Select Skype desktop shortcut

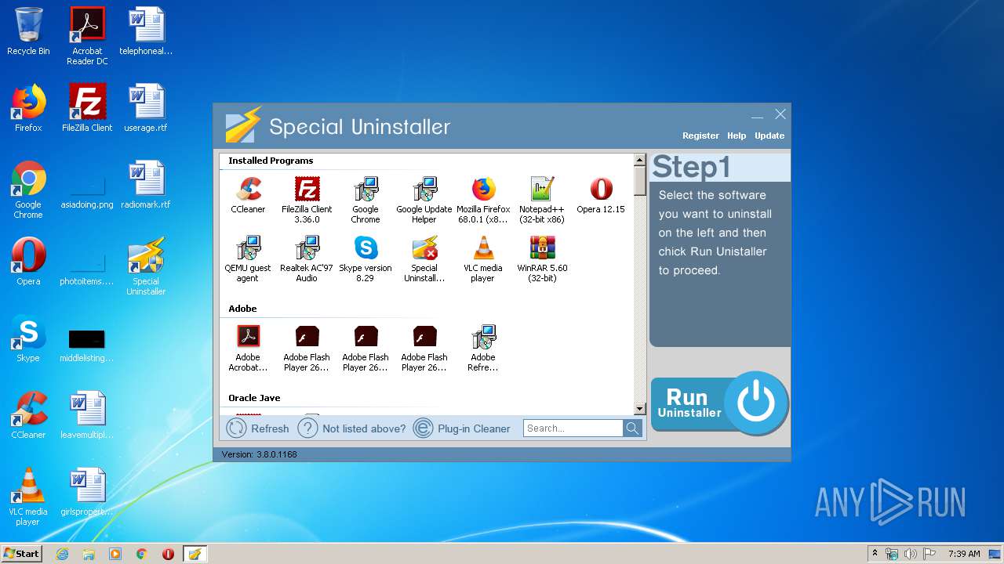tap(28, 338)
